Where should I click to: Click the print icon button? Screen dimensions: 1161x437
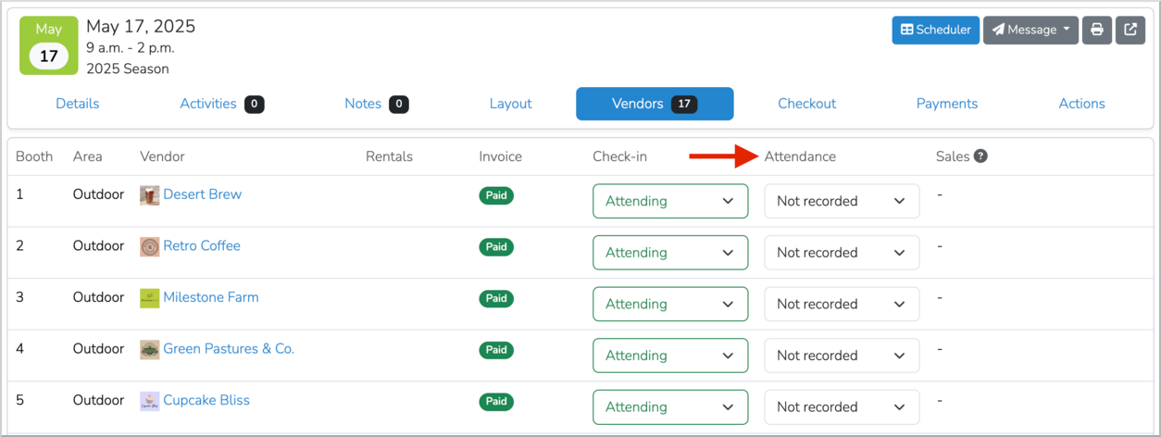click(x=1097, y=30)
